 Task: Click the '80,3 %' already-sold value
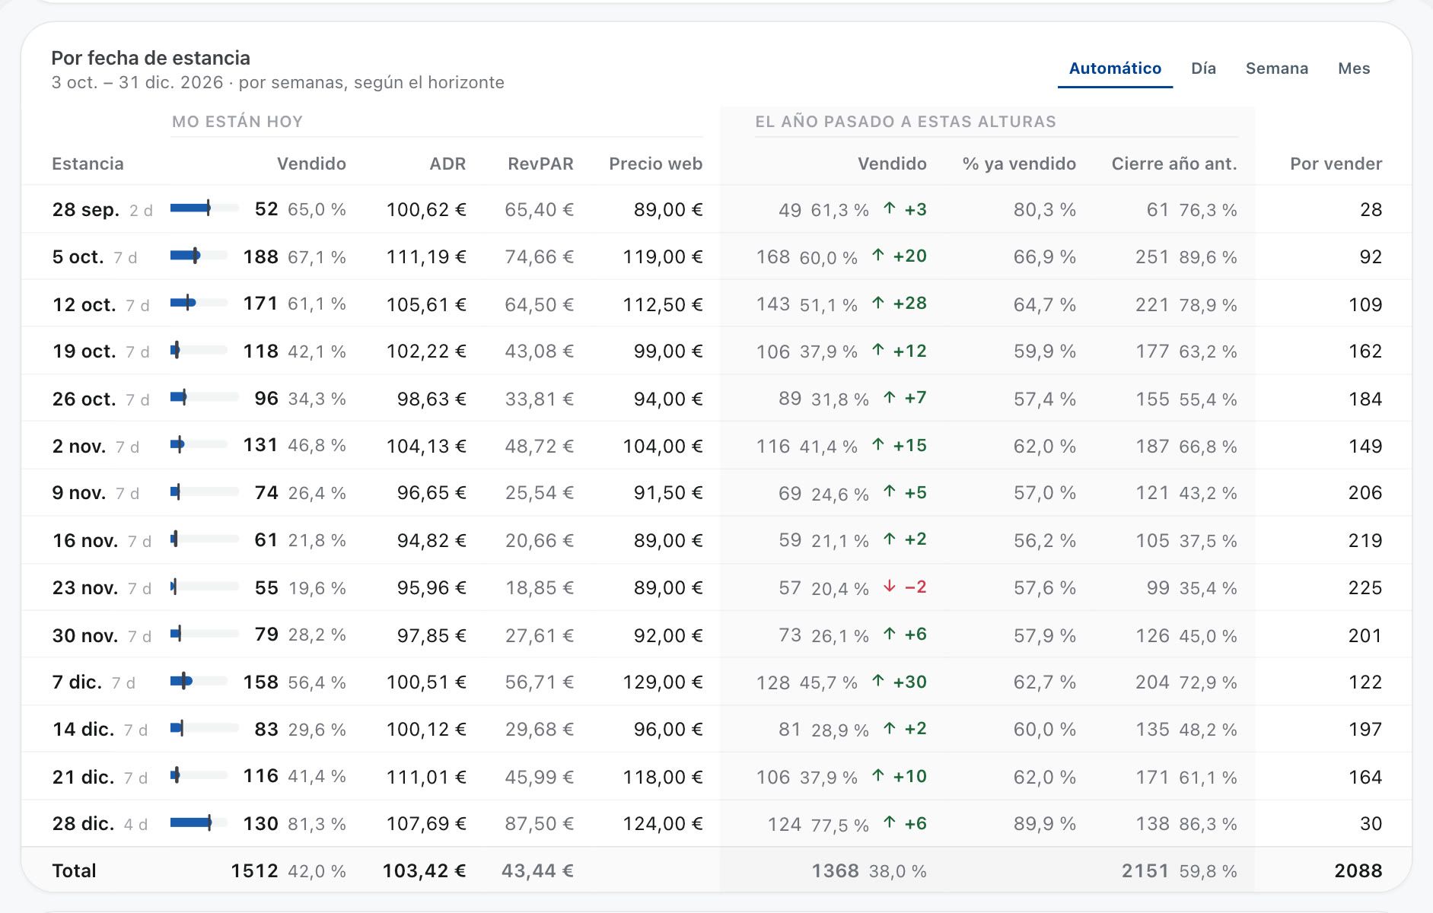[1045, 210]
